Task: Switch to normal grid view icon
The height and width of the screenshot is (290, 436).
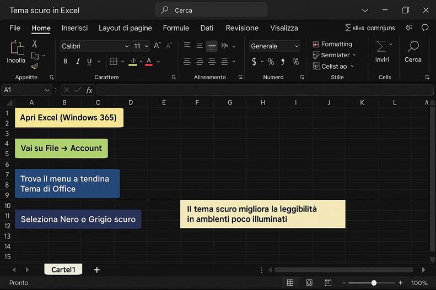Action: coord(290,282)
